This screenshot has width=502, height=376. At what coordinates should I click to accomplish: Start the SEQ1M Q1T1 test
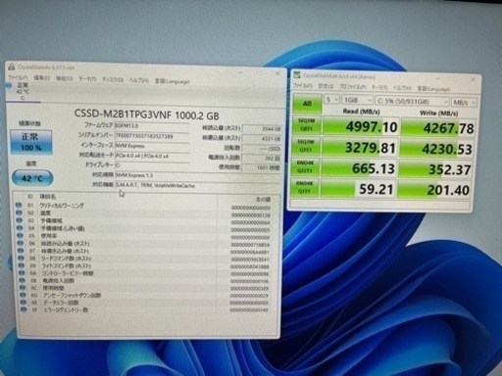click(x=306, y=146)
